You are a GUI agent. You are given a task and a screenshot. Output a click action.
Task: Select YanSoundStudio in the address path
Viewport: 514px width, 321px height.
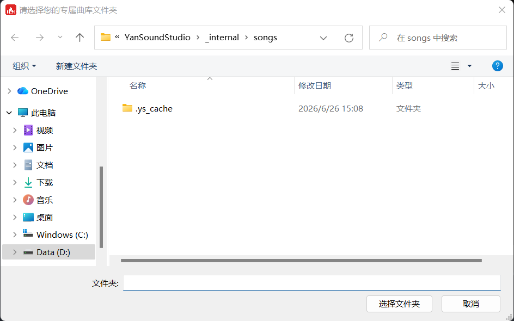[x=157, y=38]
